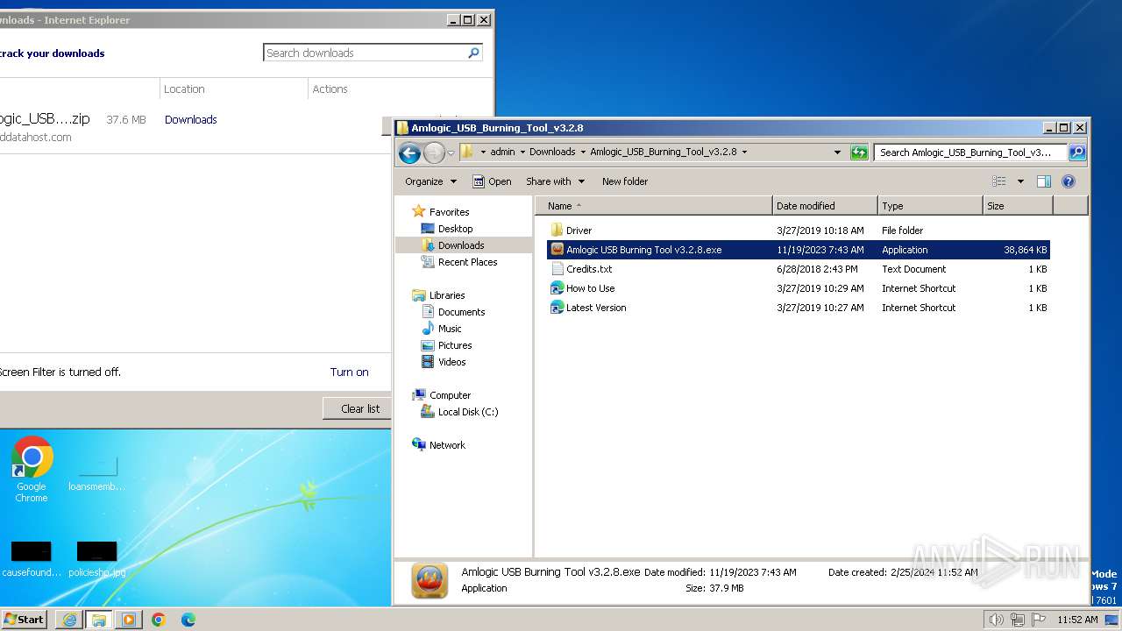1122x631 pixels.
Task: Click the Location column header in IE downloads
Action: [x=233, y=89]
